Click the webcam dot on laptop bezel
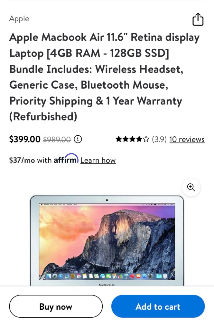The height and width of the screenshot is (330, 214). coord(107,200)
